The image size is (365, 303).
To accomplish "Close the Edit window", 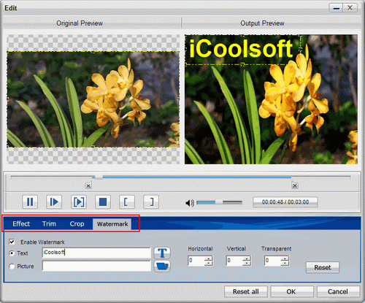I will 350,8.
